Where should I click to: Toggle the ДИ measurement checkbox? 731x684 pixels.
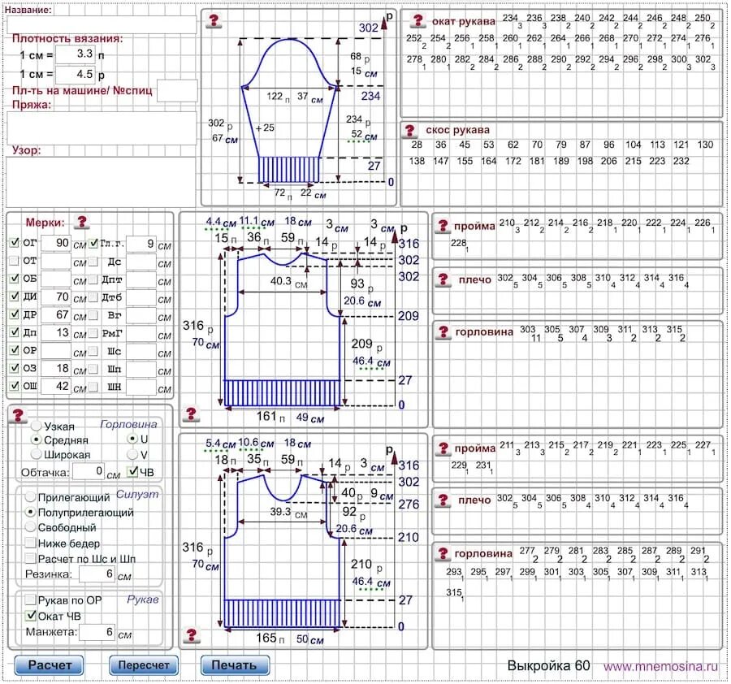(x=15, y=296)
